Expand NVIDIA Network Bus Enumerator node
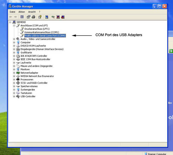173x155 pixels. point(14,76)
